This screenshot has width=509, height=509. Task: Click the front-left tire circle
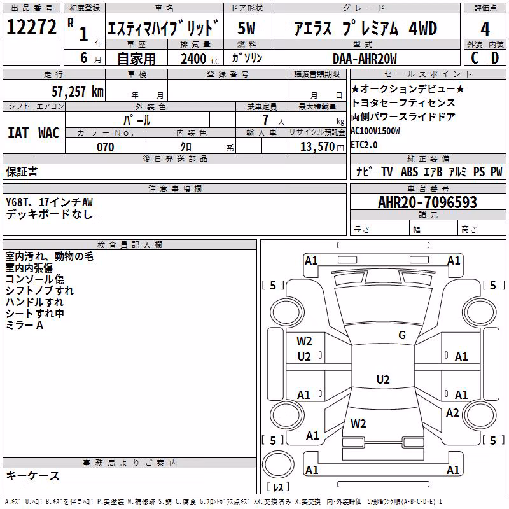coord(287,312)
